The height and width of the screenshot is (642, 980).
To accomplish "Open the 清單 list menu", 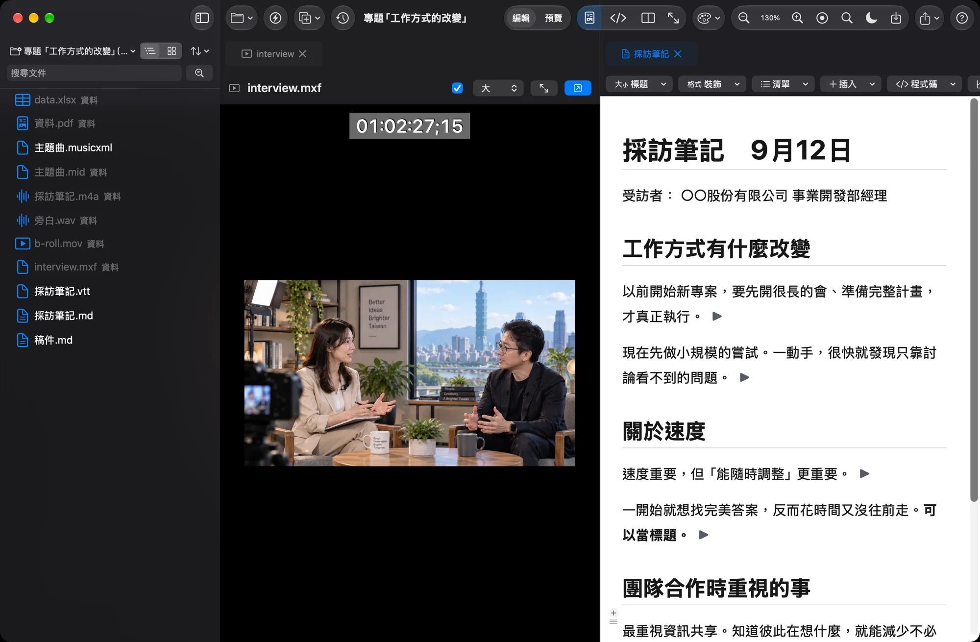I will coord(784,84).
